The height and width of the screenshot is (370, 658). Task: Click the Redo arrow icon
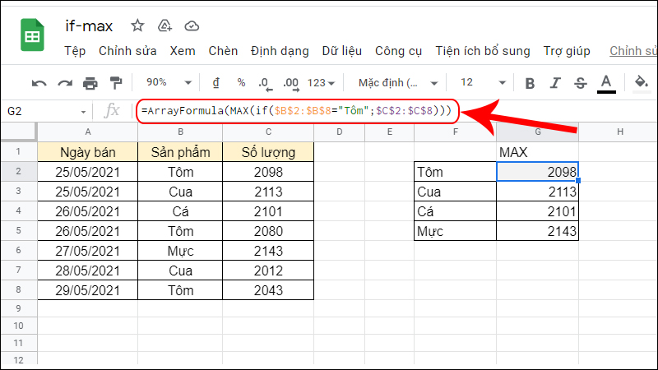click(64, 82)
